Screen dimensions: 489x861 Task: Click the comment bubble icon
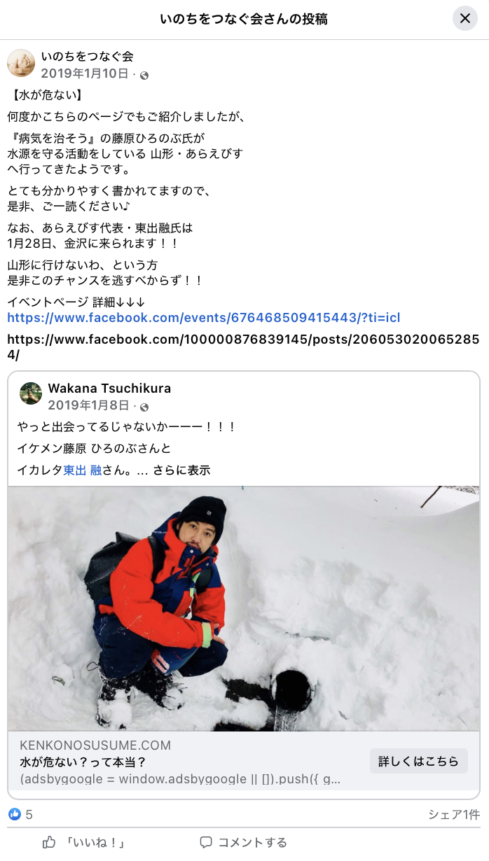(x=205, y=842)
